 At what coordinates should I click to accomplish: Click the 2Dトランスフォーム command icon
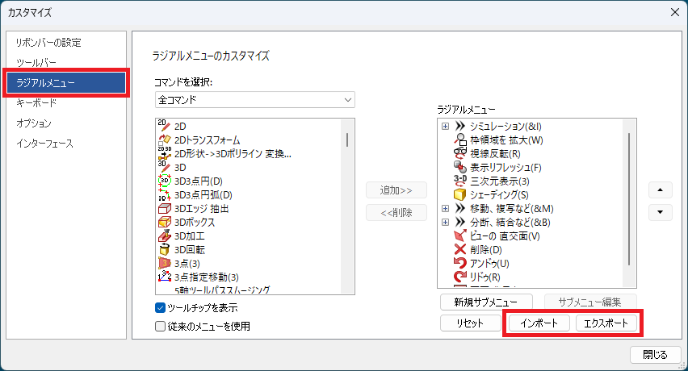tap(164, 140)
